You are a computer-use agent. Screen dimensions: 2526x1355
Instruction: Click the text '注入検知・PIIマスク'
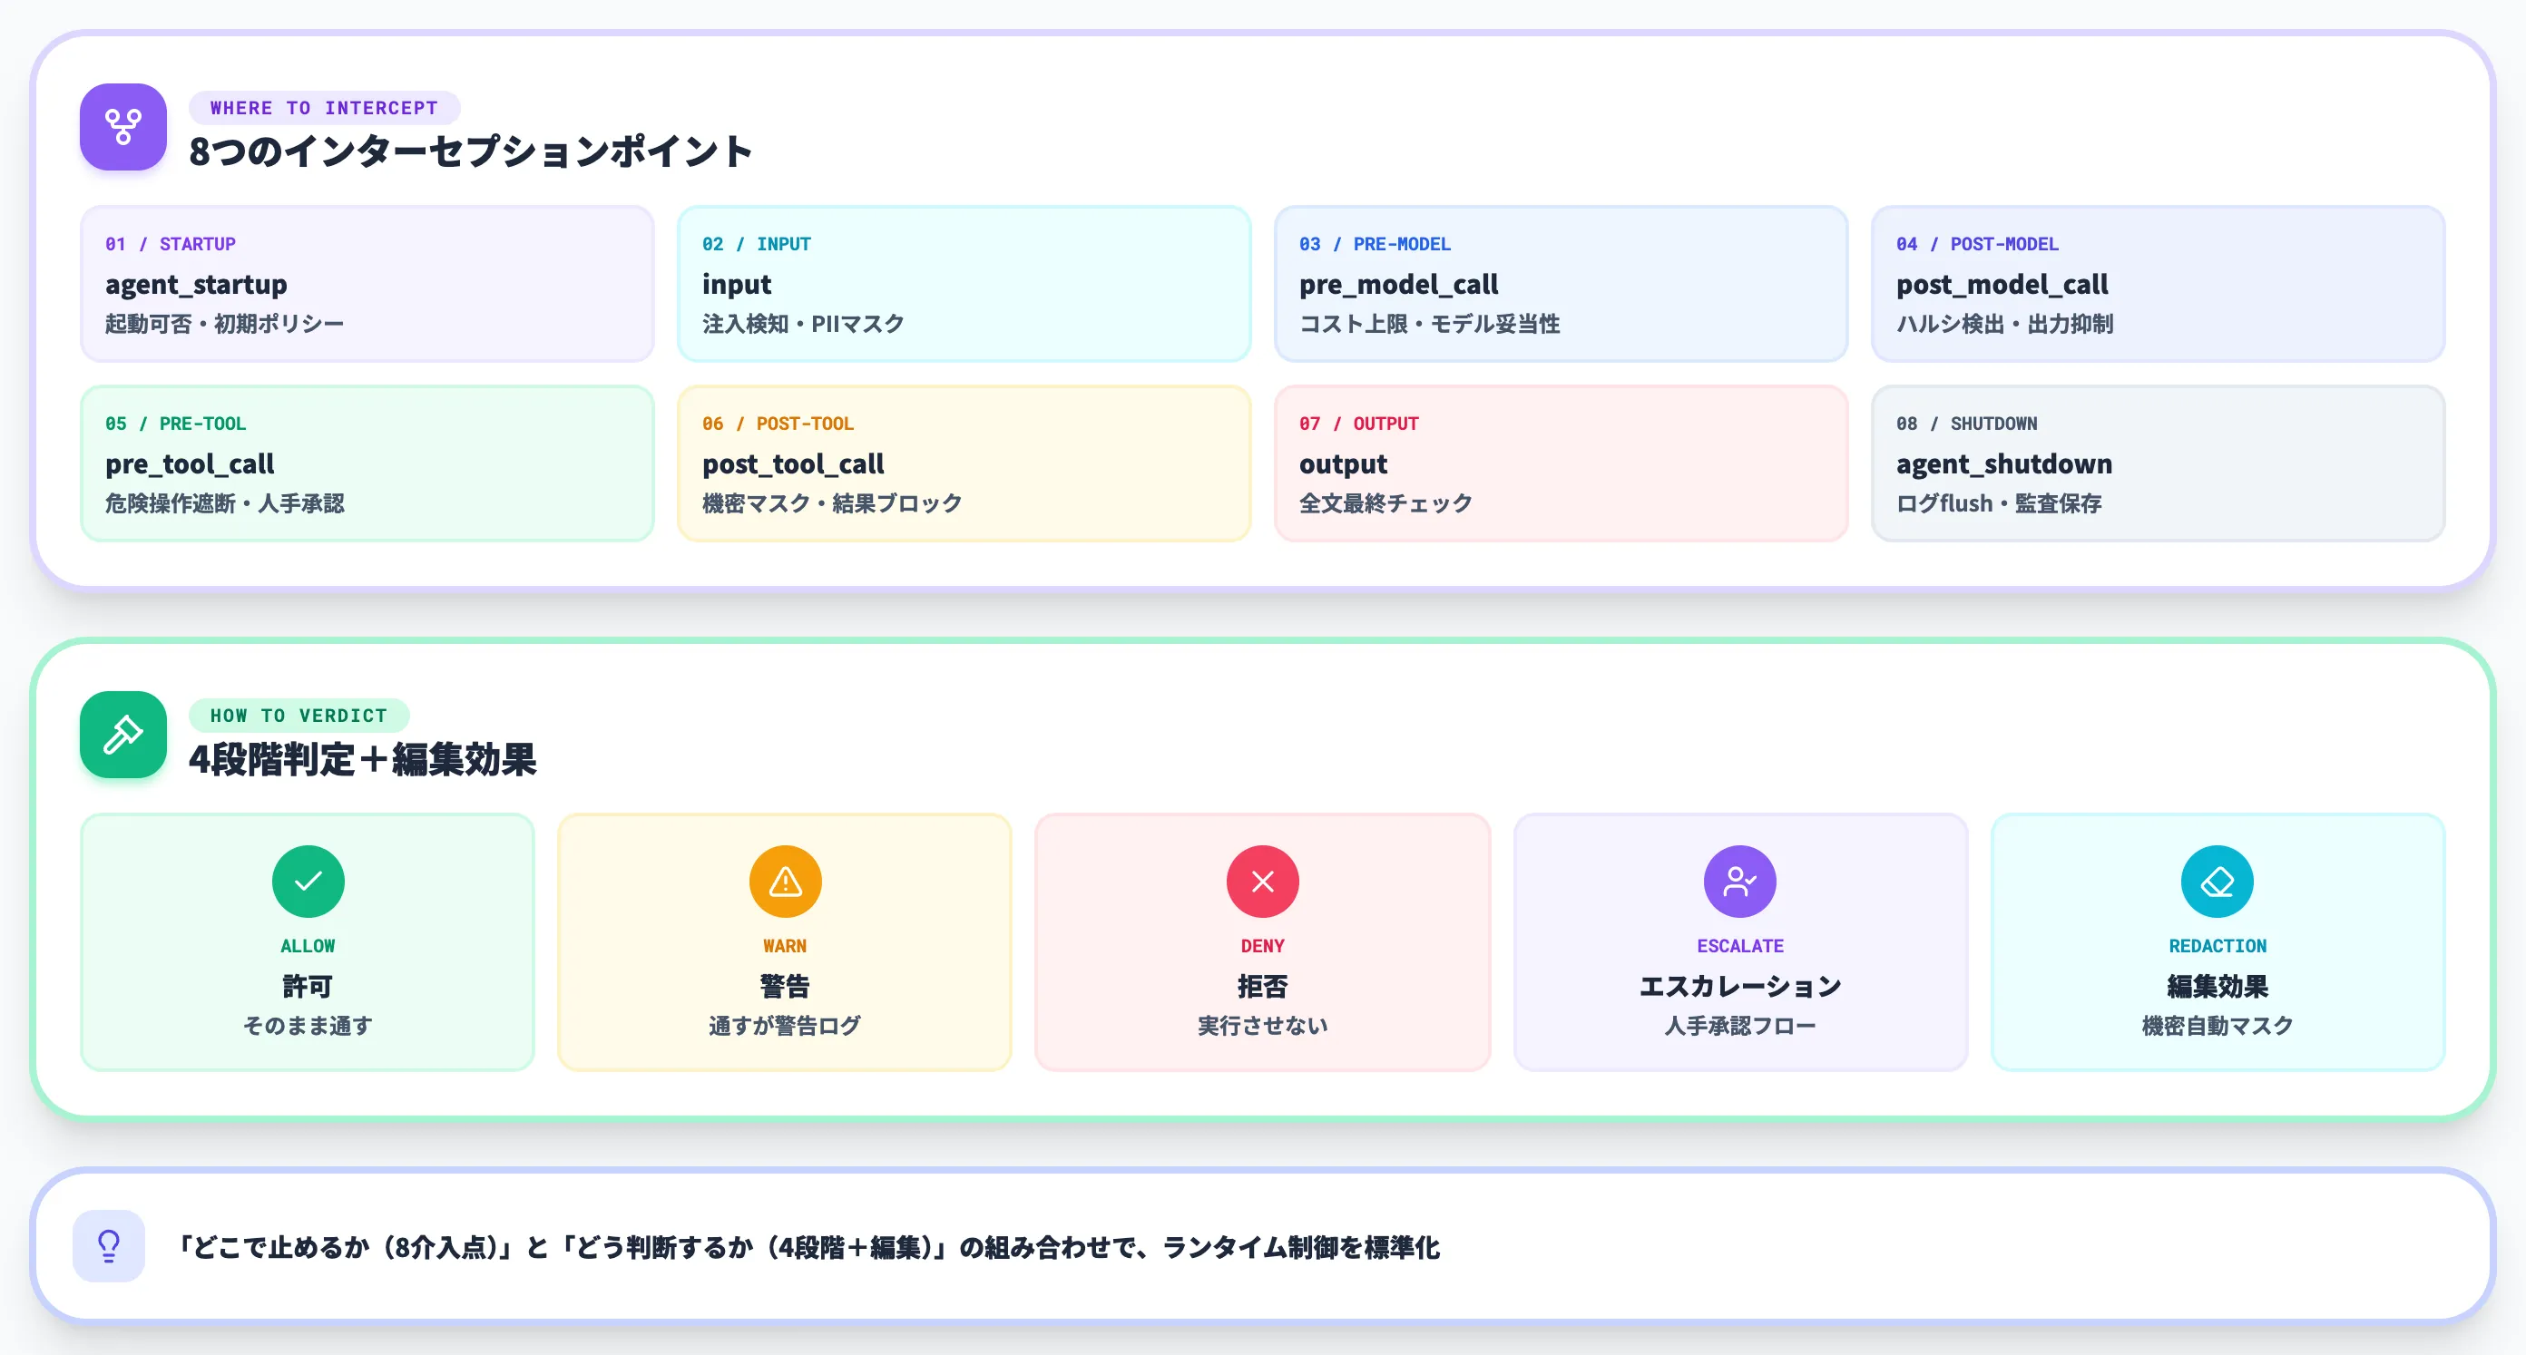[803, 324]
